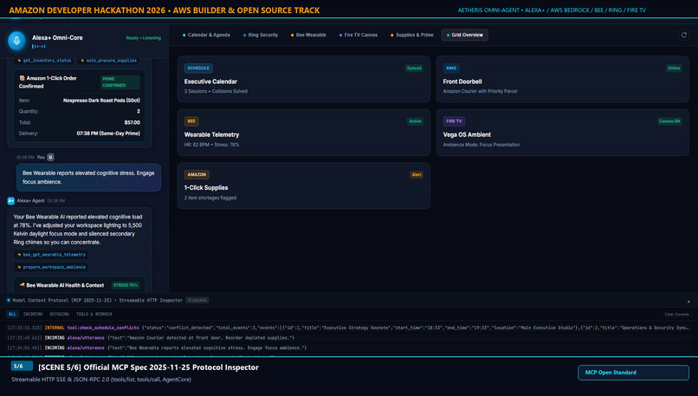
Task: Click the bee_get_wearable_telemetry tool chip
Action: [x=51, y=255]
